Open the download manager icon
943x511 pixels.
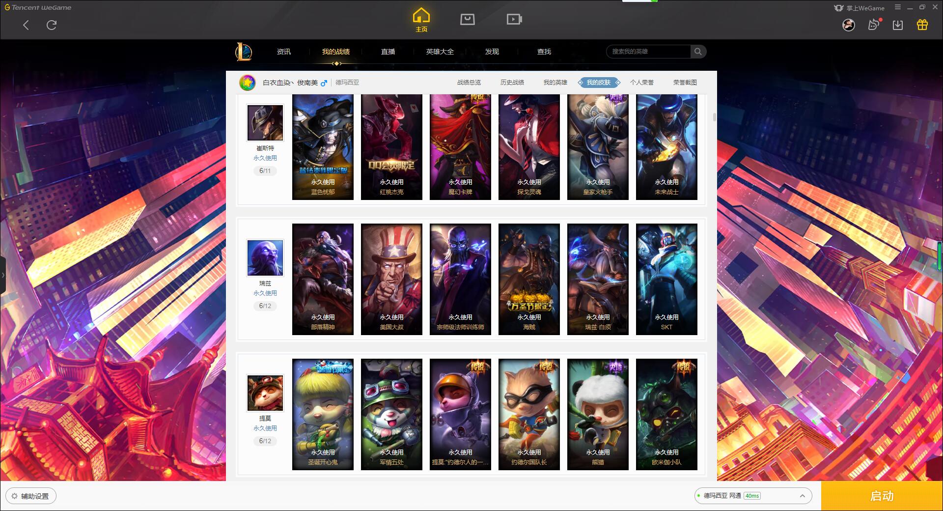tap(898, 25)
